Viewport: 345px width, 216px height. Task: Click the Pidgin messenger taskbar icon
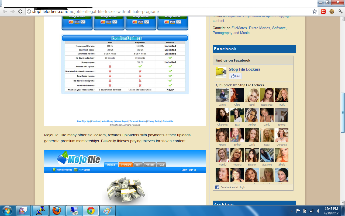23,211
